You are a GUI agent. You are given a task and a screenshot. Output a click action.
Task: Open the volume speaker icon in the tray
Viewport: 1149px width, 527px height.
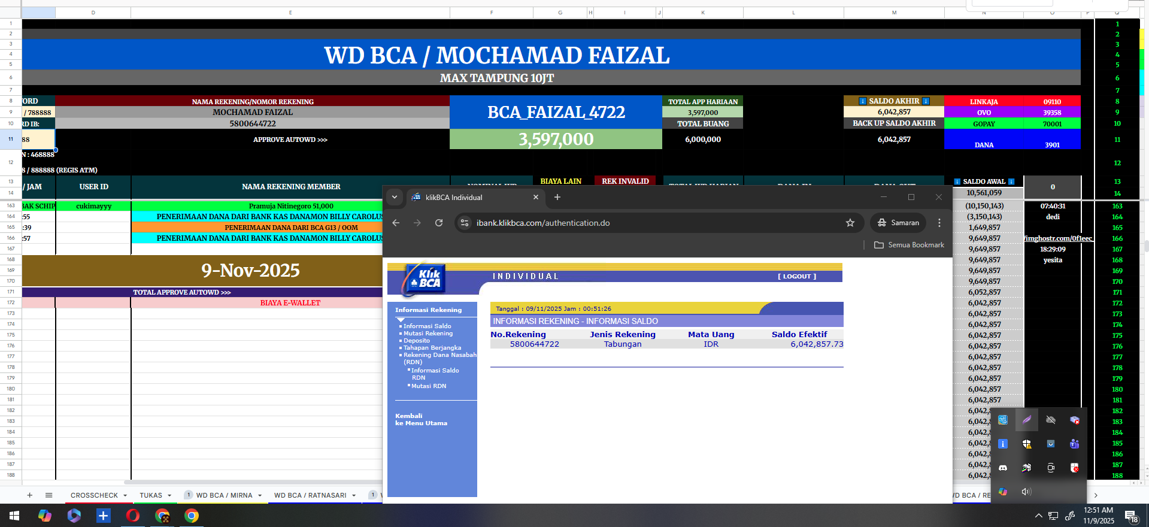point(1027,492)
